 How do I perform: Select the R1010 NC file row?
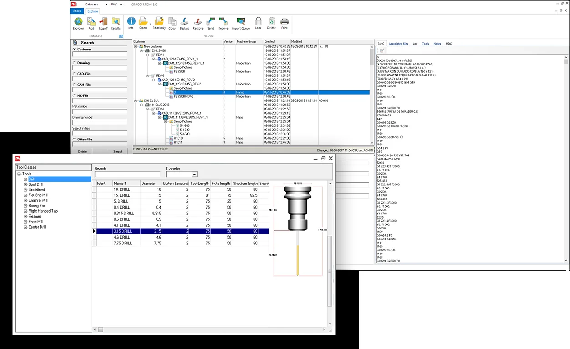tap(178, 138)
